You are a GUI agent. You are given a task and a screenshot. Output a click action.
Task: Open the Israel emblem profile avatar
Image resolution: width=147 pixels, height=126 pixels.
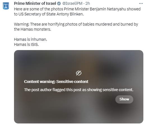point(6,6)
